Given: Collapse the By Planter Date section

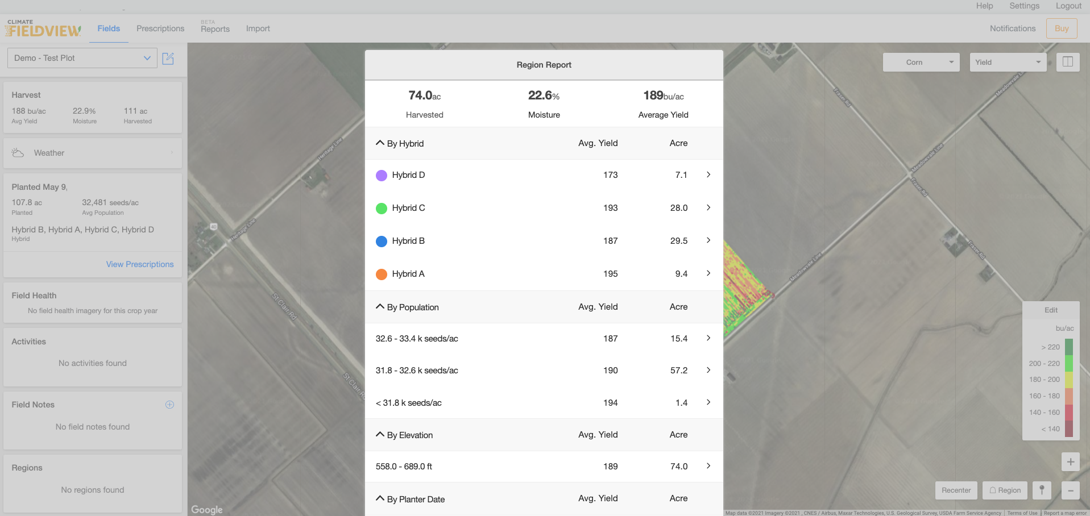Looking at the screenshot, I should coord(380,499).
